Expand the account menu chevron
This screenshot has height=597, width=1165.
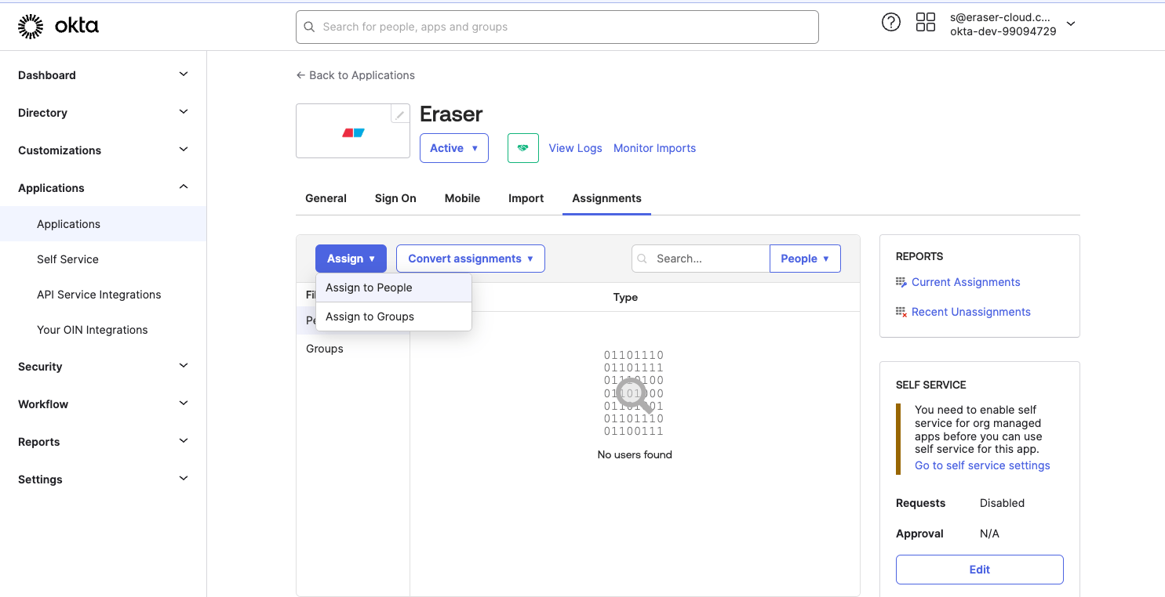coord(1071,24)
